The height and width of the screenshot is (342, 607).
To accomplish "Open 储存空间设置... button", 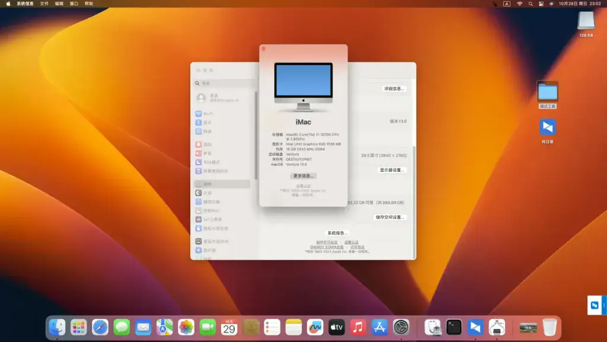I will [390, 218].
